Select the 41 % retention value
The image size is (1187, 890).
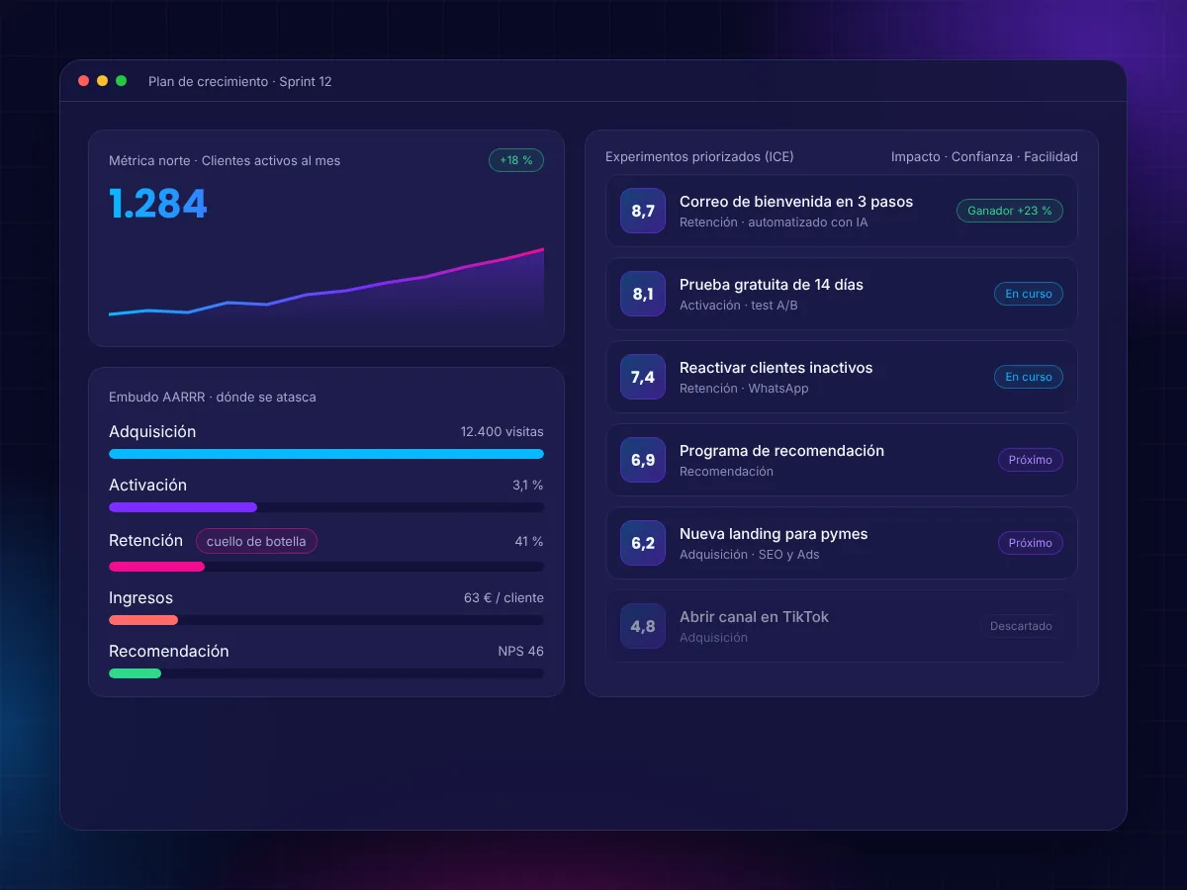pyautogui.click(x=530, y=541)
